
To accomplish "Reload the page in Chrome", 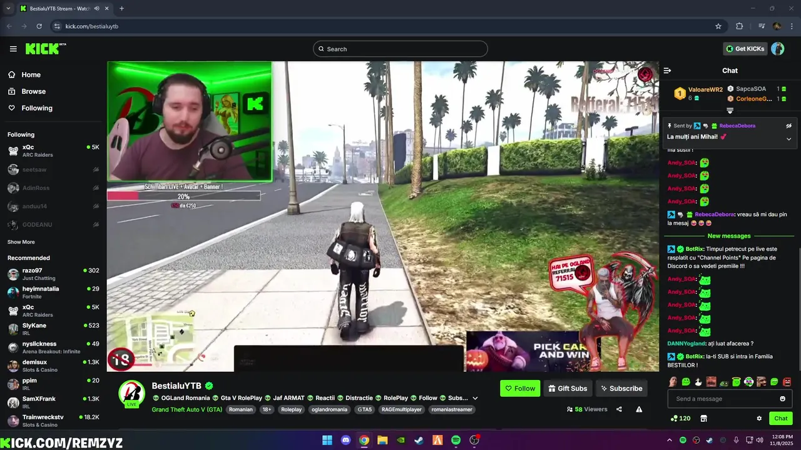I will [39, 26].
